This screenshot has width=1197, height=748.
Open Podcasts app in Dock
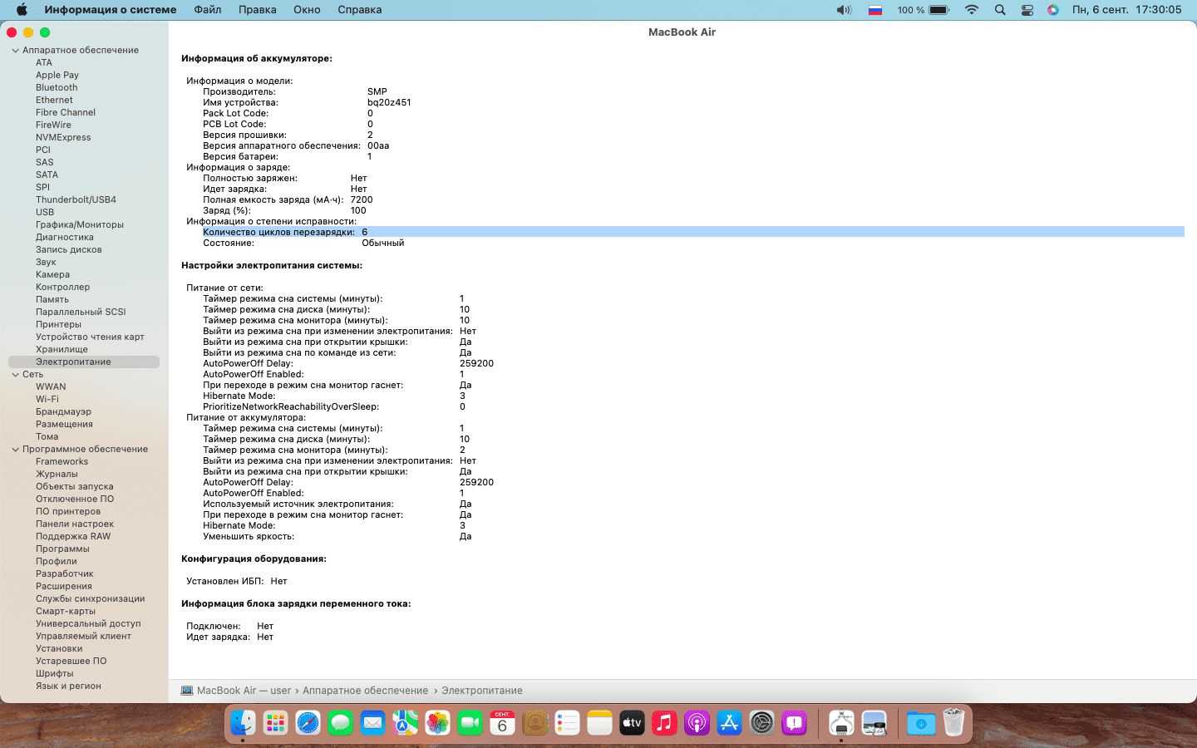pyautogui.click(x=697, y=723)
